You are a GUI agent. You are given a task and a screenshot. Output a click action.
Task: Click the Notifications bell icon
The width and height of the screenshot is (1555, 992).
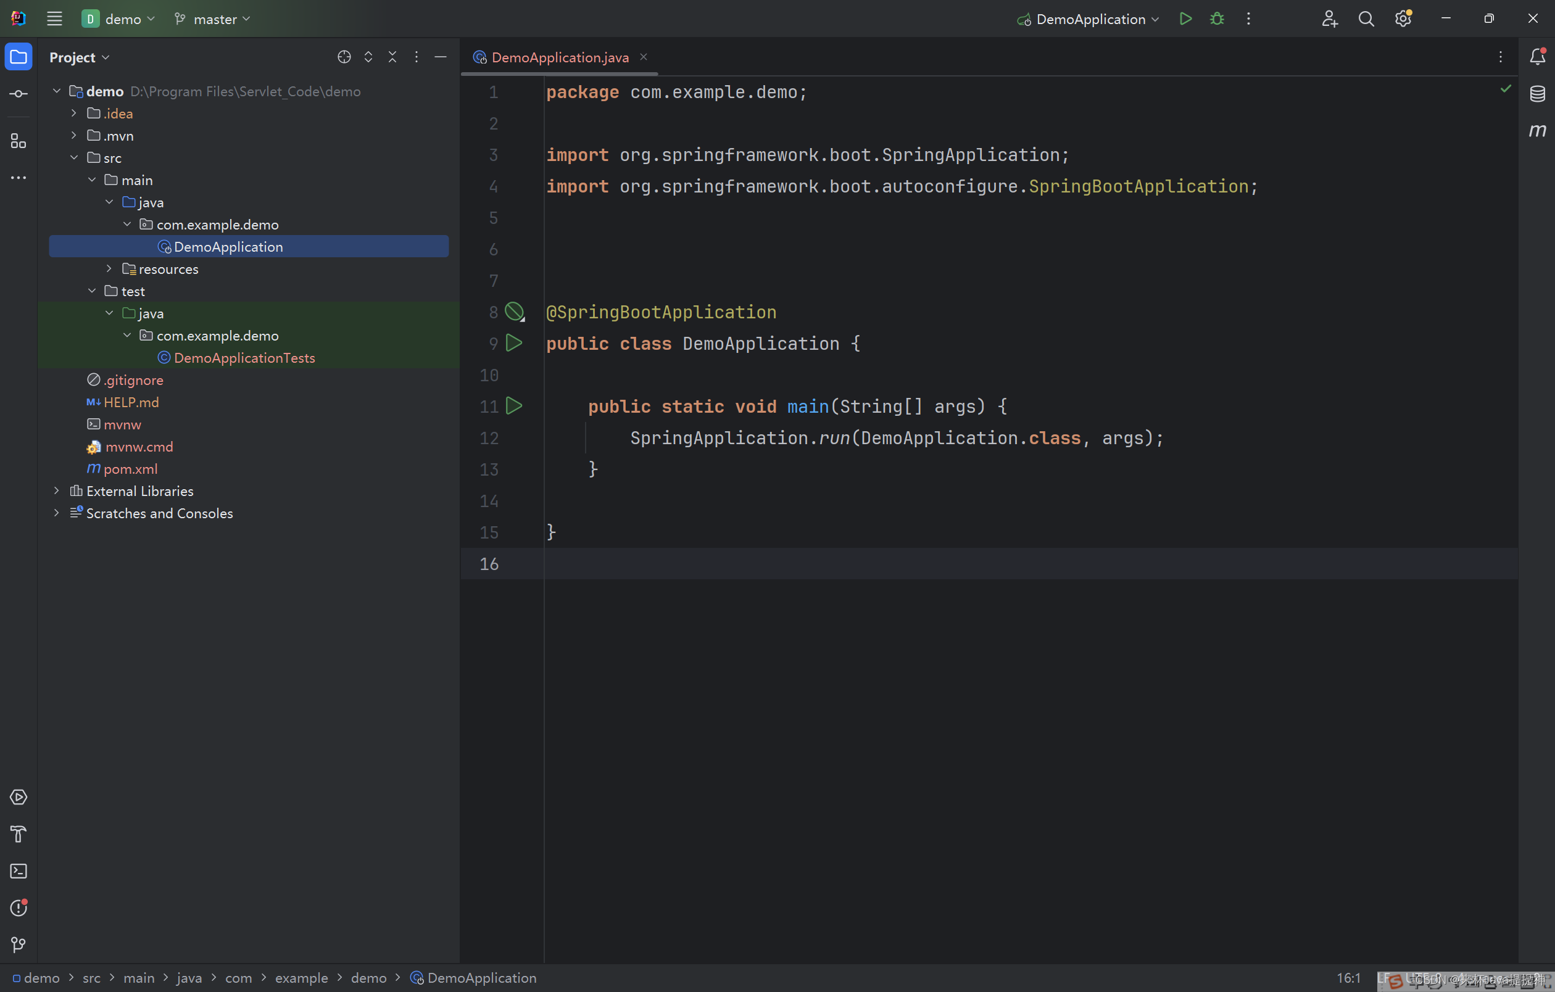coord(1537,57)
